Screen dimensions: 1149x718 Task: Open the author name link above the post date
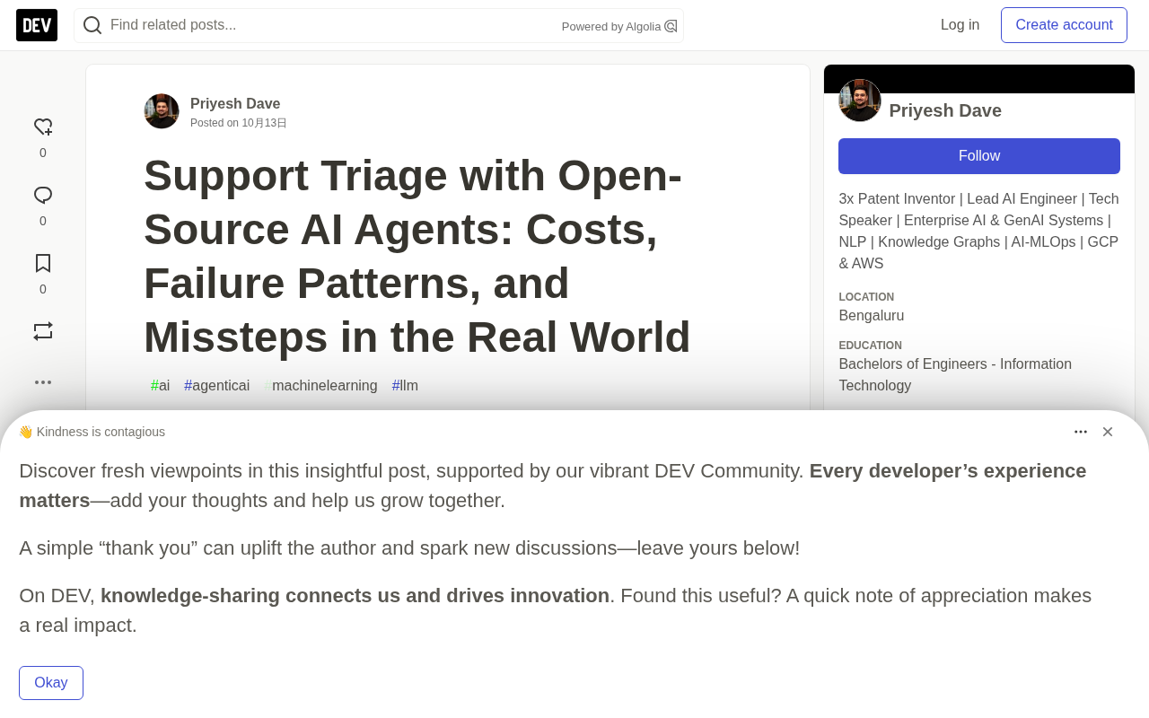[x=235, y=104]
